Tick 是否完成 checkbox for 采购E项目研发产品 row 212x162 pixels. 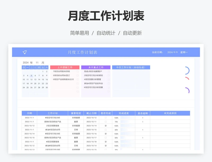(106, 122)
